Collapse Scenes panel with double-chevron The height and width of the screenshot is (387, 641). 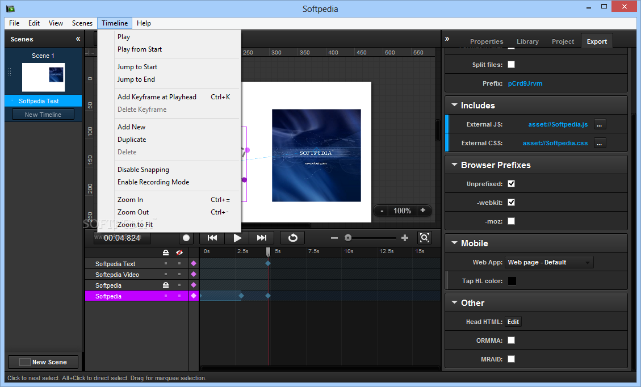click(78, 39)
